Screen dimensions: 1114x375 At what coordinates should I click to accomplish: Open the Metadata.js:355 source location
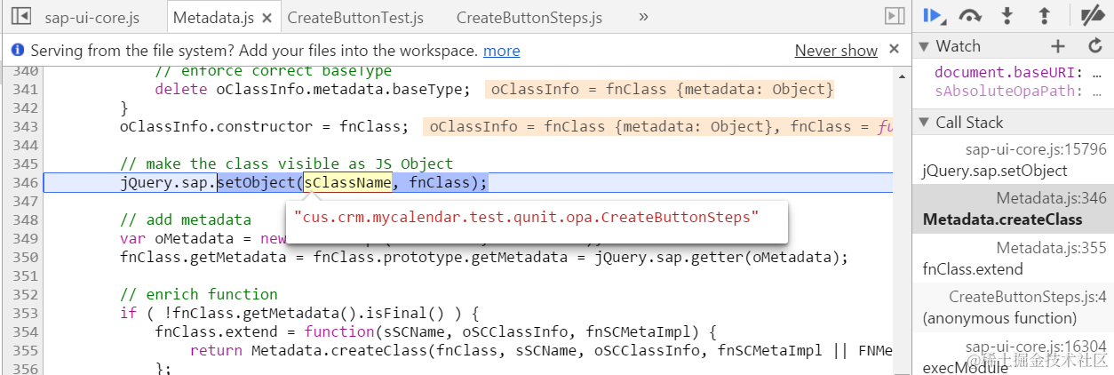click(x=1051, y=247)
